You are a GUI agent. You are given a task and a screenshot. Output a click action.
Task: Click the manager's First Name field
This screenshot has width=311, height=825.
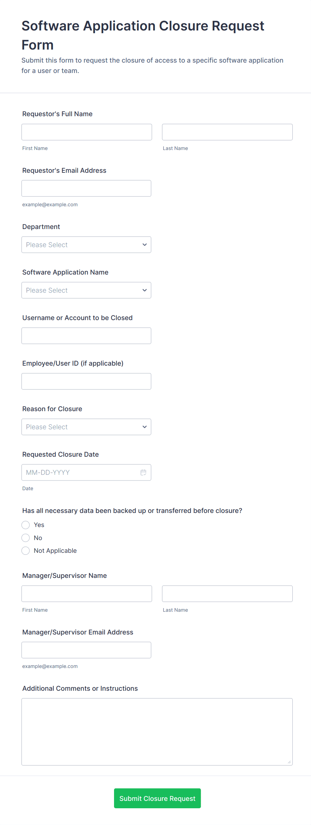(87, 594)
